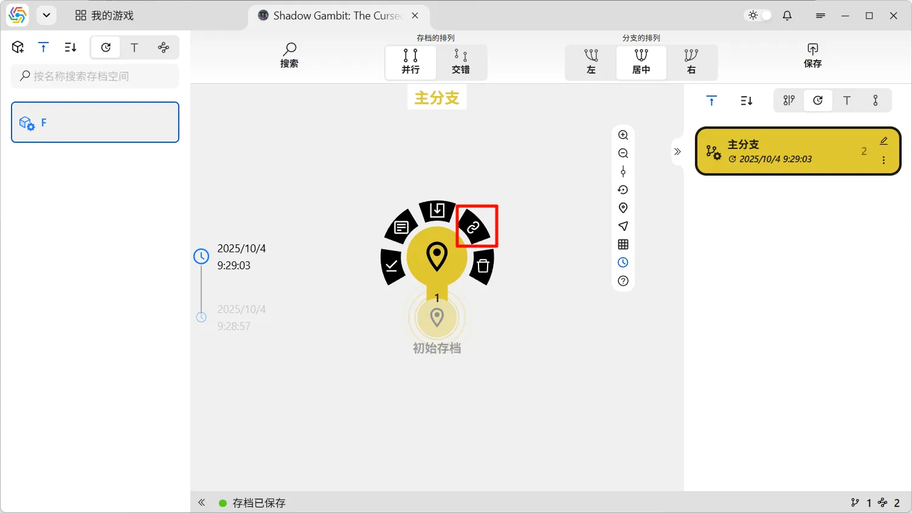Zoom out on the save graph
This screenshot has height=513, width=912.
tap(623, 153)
